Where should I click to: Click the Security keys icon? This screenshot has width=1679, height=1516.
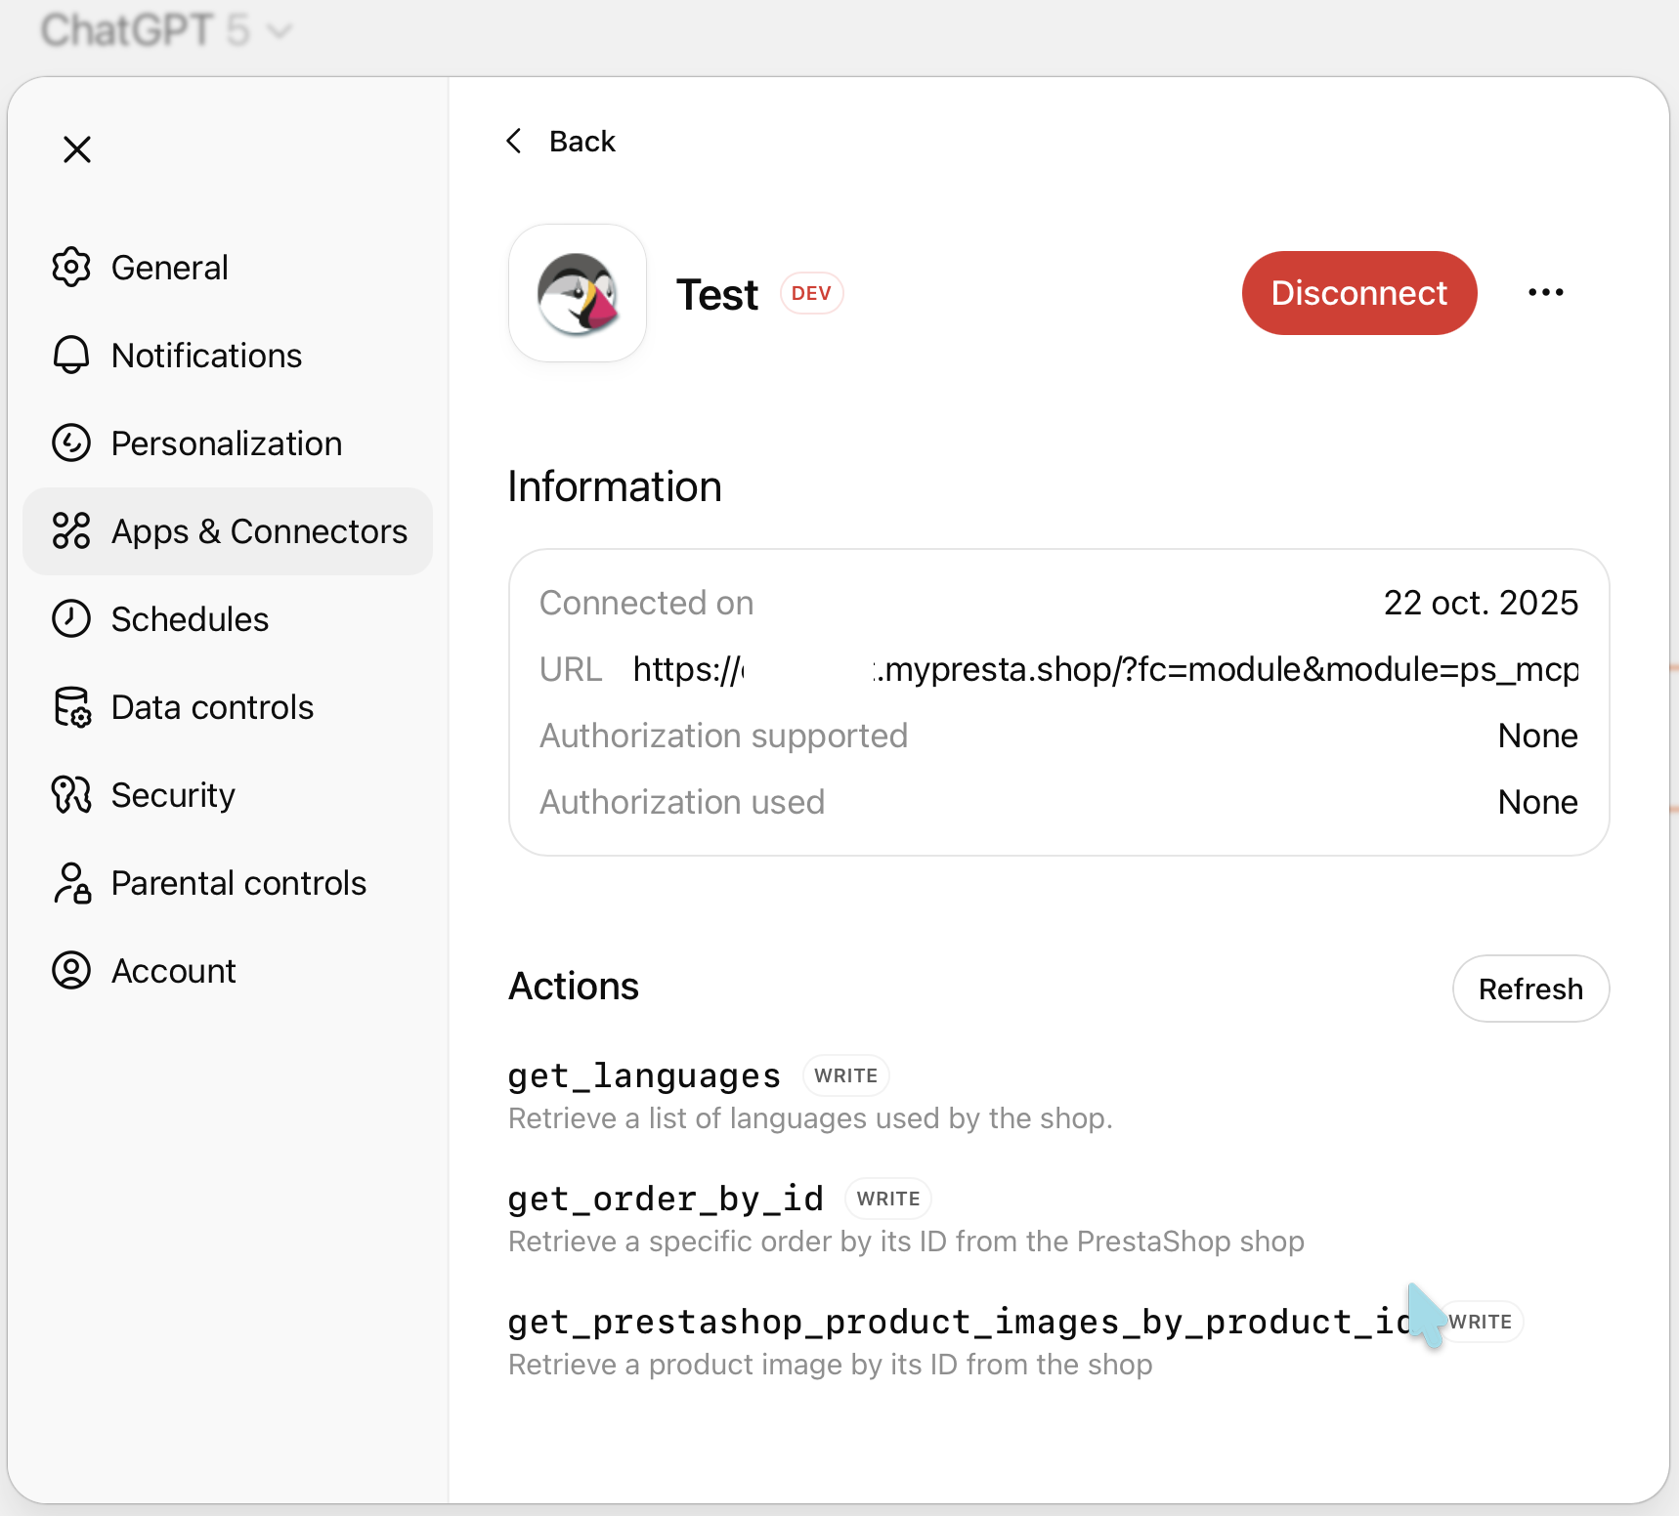(x=71, y=795)
